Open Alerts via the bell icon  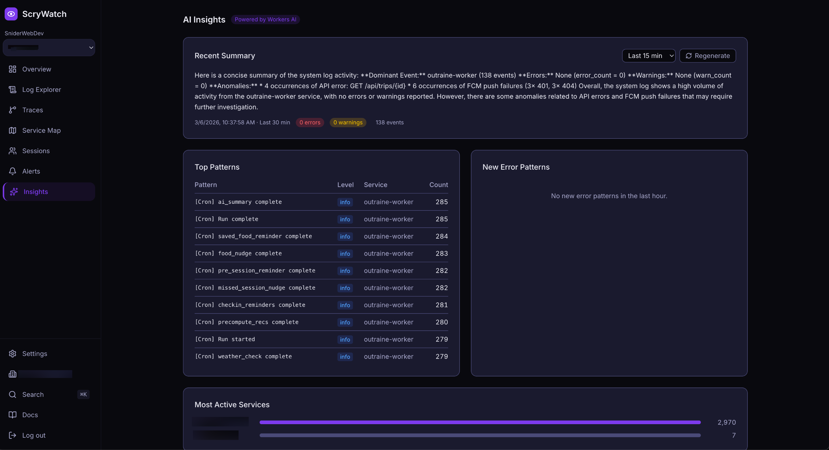click(13, 171)
